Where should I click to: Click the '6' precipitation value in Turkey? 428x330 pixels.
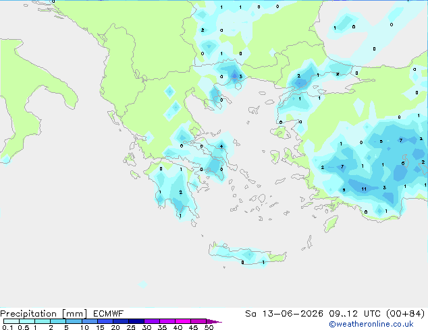[x=403, y=164]
